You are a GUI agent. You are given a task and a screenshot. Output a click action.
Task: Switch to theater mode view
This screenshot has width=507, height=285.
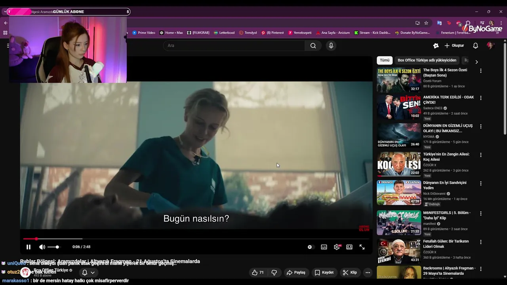[x=349, y=247]
